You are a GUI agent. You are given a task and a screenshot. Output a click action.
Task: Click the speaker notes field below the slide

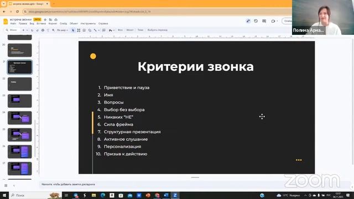(194, 184)
